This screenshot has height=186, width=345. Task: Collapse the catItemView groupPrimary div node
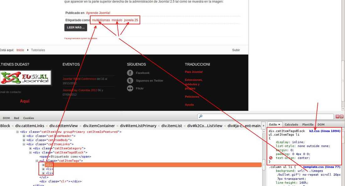click(17, 132)
